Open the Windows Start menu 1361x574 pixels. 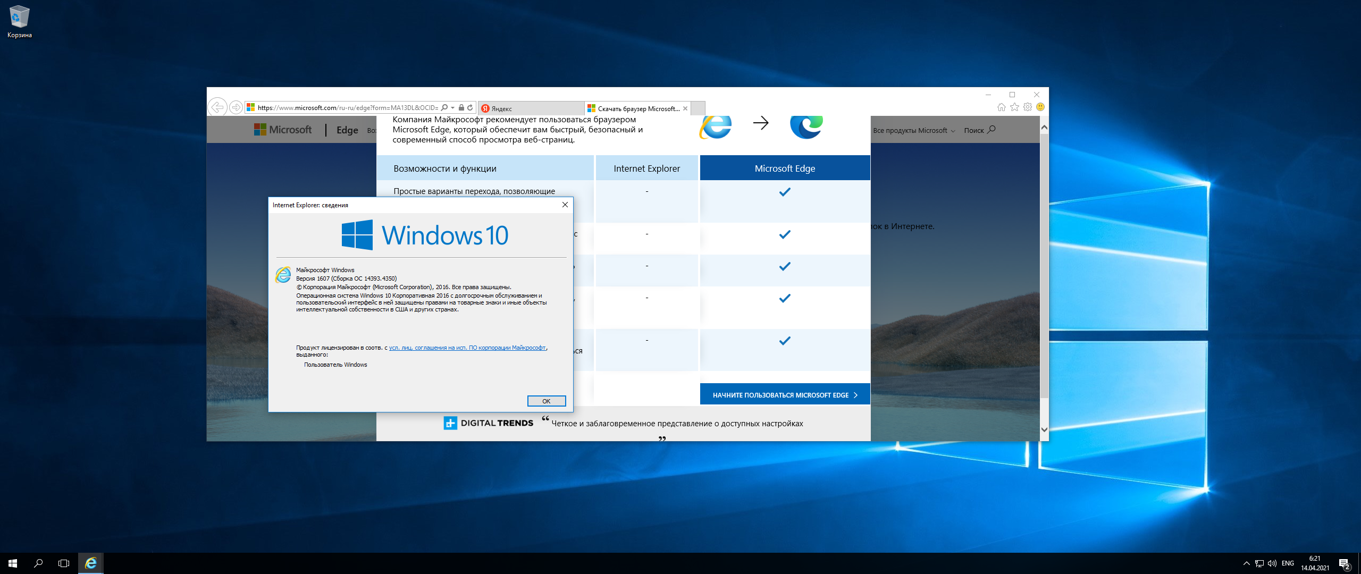point(13,563)
